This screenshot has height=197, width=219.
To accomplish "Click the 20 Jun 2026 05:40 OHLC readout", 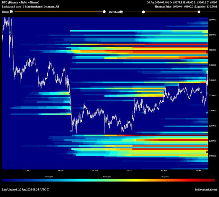I will pyautogui.click(x=182, y=2).
